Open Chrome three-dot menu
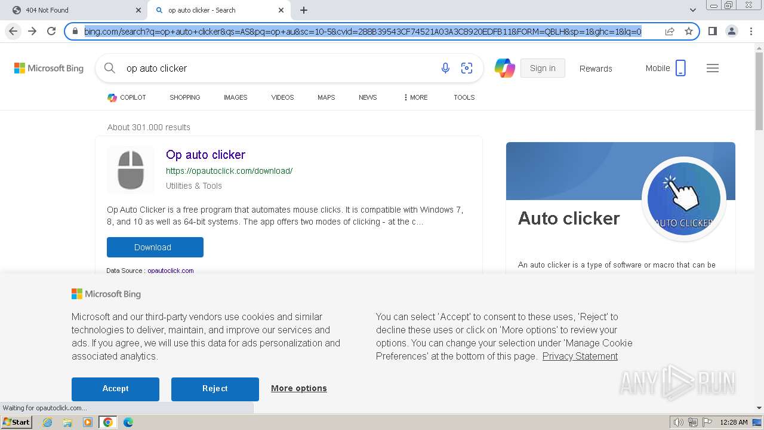Image resolution: width=764 pixels, height=430 pixels. pyautogui.click(x=750, y=31)
